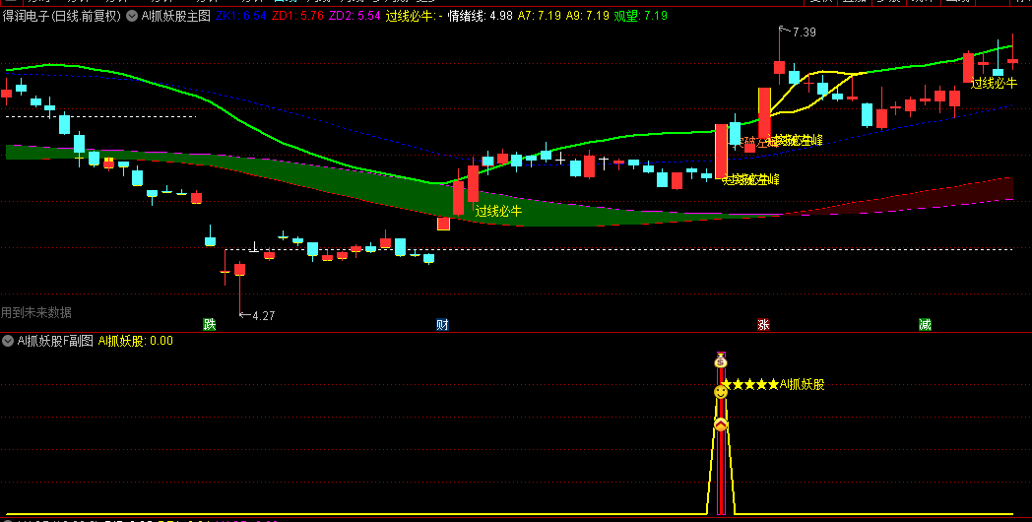Open the 财 event marker

click(442, 324)
